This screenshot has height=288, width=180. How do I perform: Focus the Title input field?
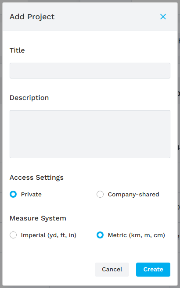pos(90,71)
